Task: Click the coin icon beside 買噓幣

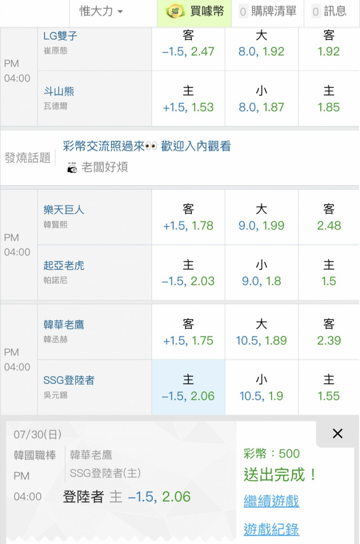Action: coord(175,11)
